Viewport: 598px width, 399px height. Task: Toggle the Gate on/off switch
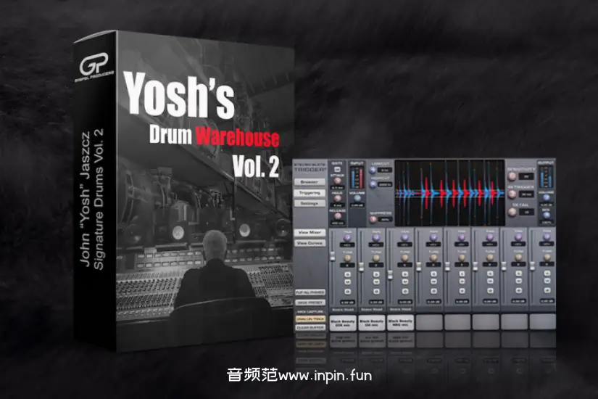[337, 170]
